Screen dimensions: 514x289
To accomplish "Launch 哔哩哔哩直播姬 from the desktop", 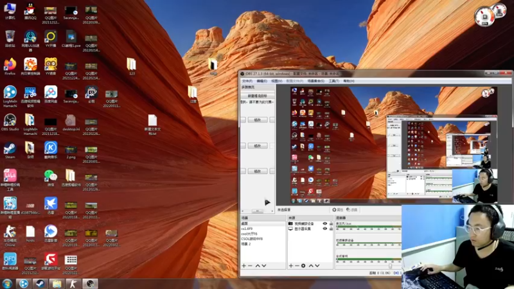I will [10, 208].
